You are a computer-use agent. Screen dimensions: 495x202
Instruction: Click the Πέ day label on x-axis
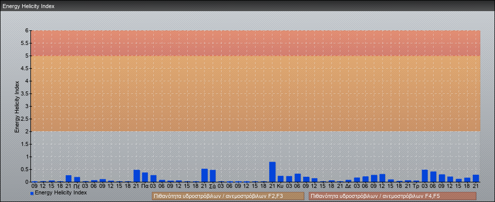(x=77, y=186)
